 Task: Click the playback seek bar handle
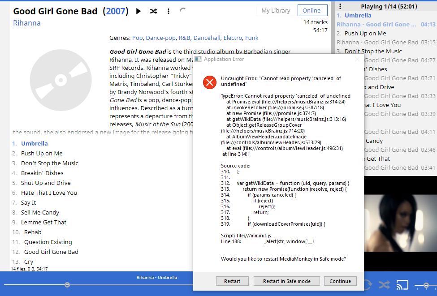tap(67, 285)
